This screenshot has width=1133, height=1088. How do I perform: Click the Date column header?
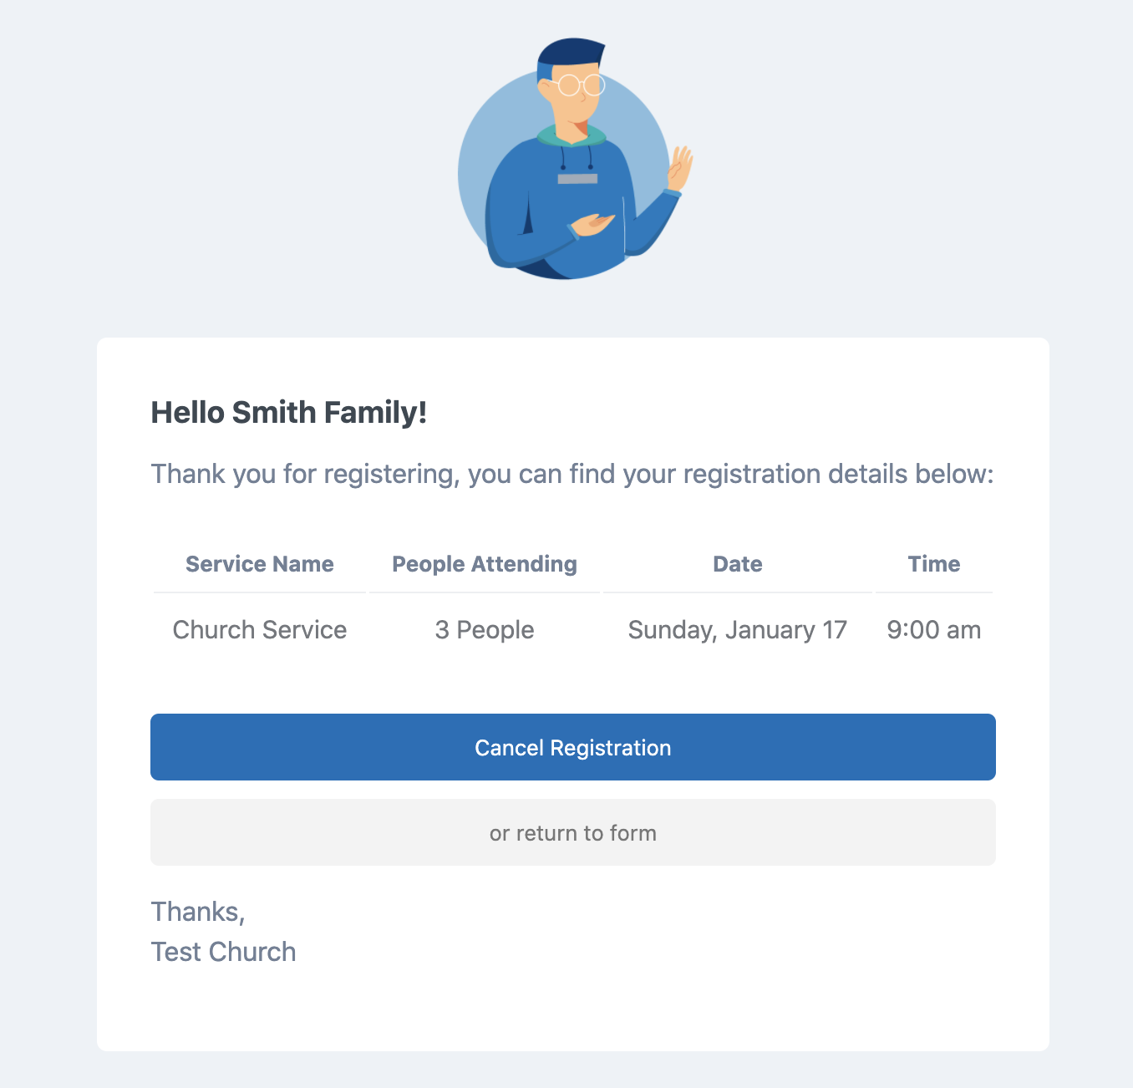(x=738, y=564)
